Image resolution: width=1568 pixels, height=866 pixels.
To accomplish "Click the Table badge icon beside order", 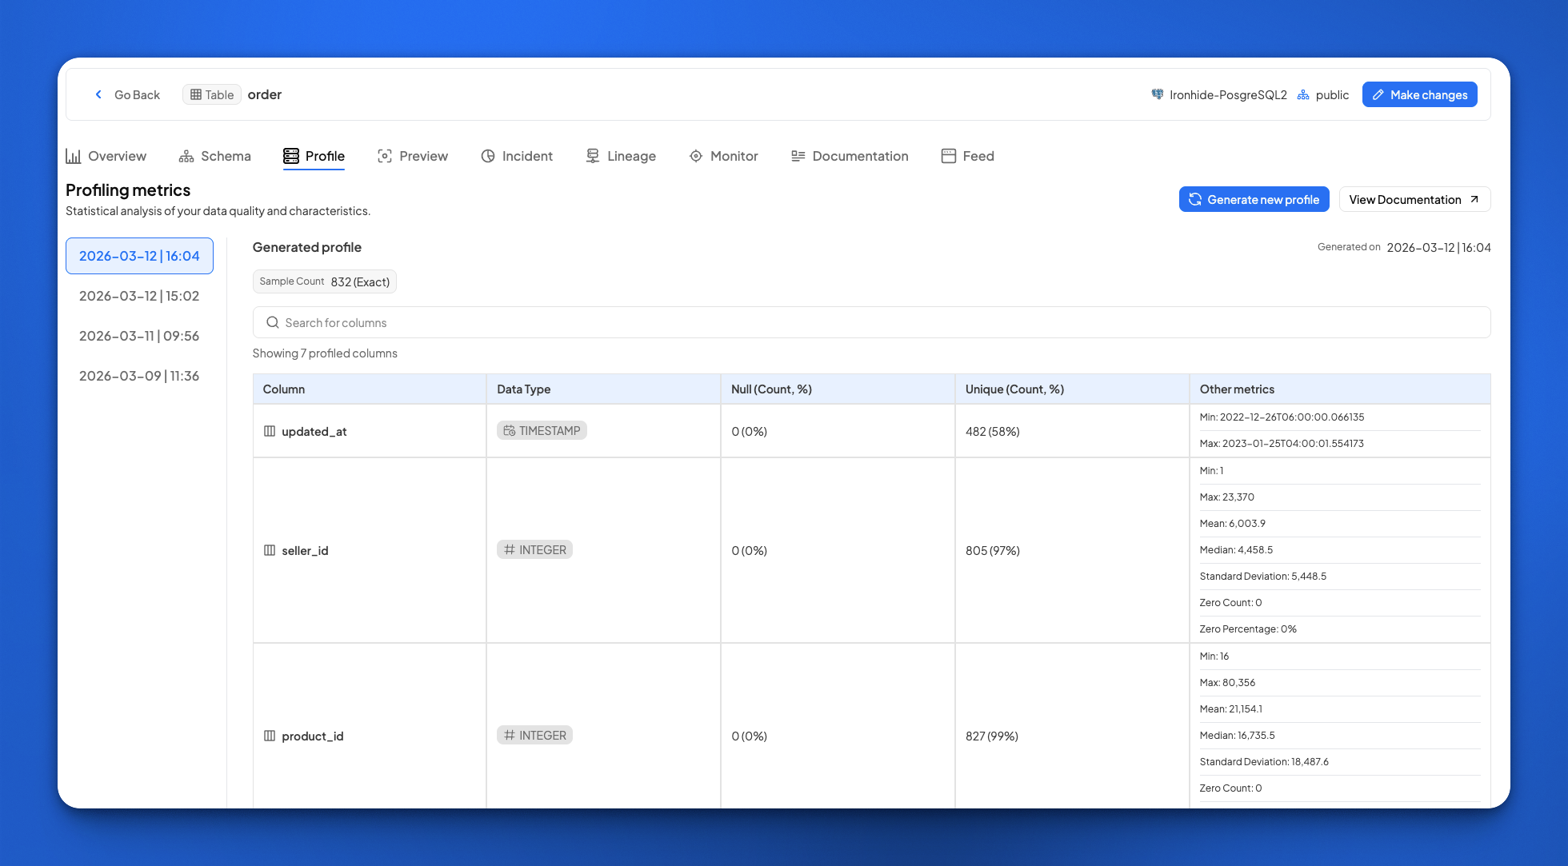I will coord(196,94).
